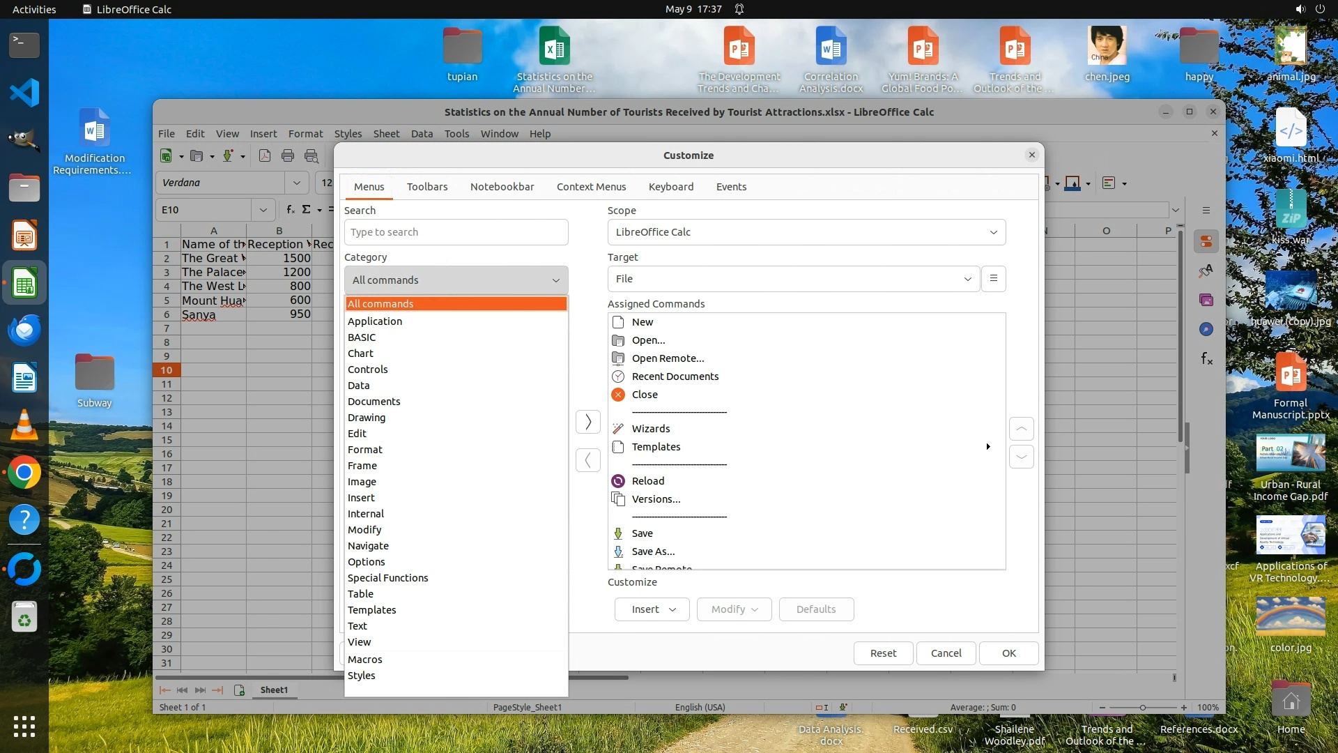Open the Target hamburger menu button
The width and height of the screenshot is (1338, 753).
click(993, 279)
